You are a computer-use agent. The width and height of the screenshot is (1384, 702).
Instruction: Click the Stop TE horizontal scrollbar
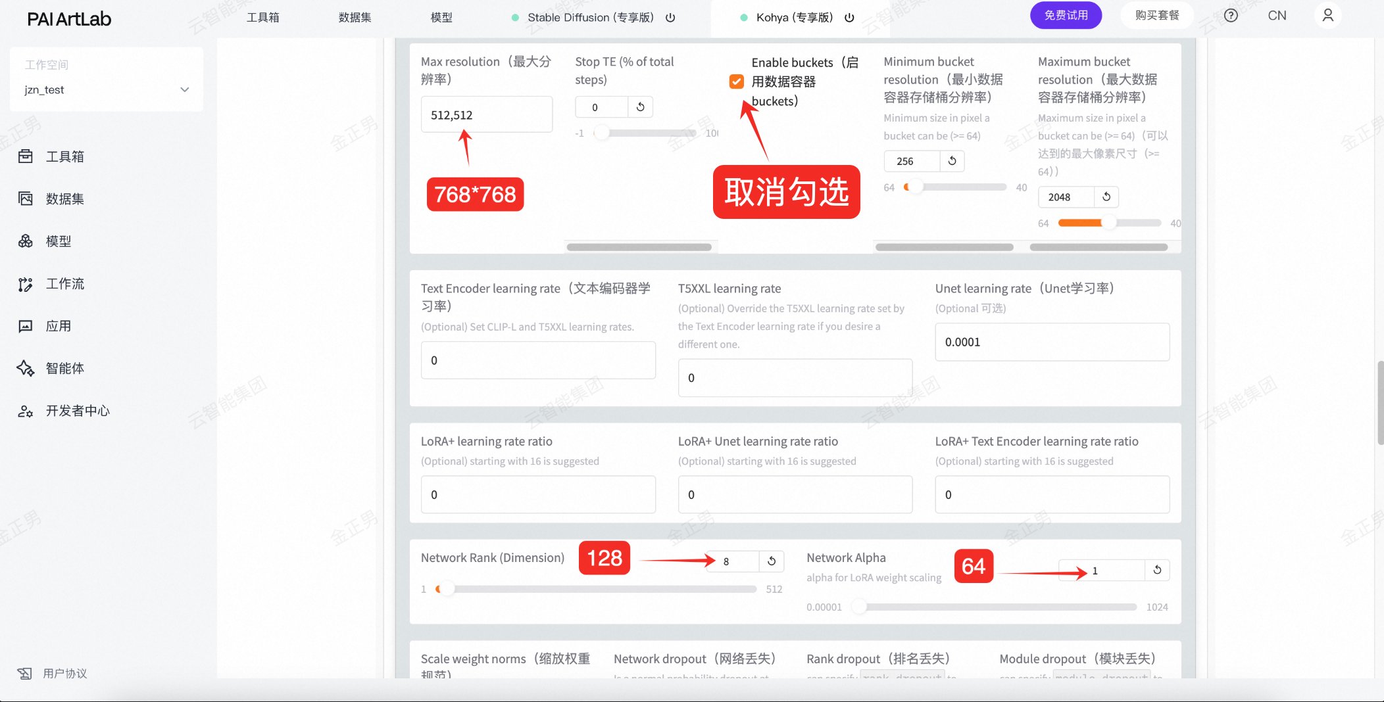[639, 247]
